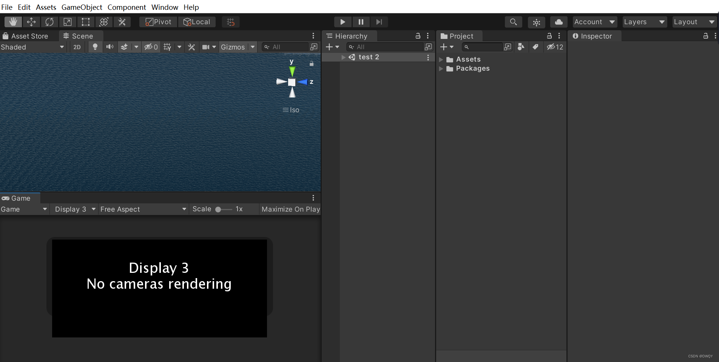Click Scene view search field

click(x=286, y=47)
